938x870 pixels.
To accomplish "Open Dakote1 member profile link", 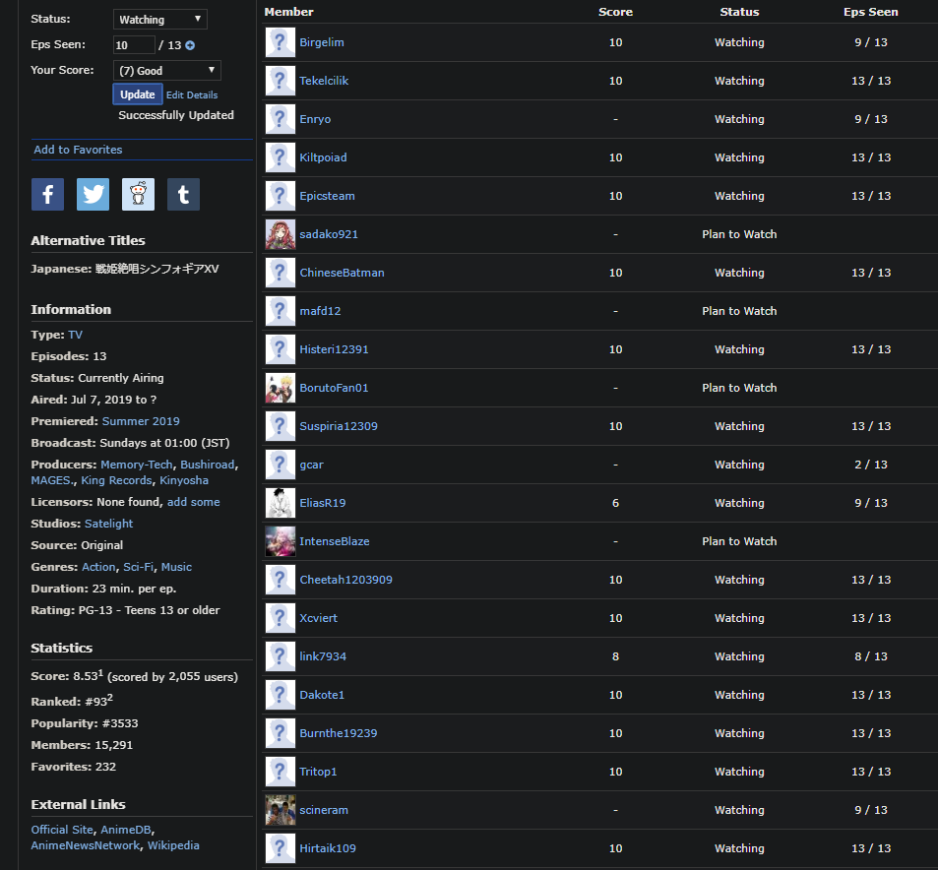I will point(322,695).
